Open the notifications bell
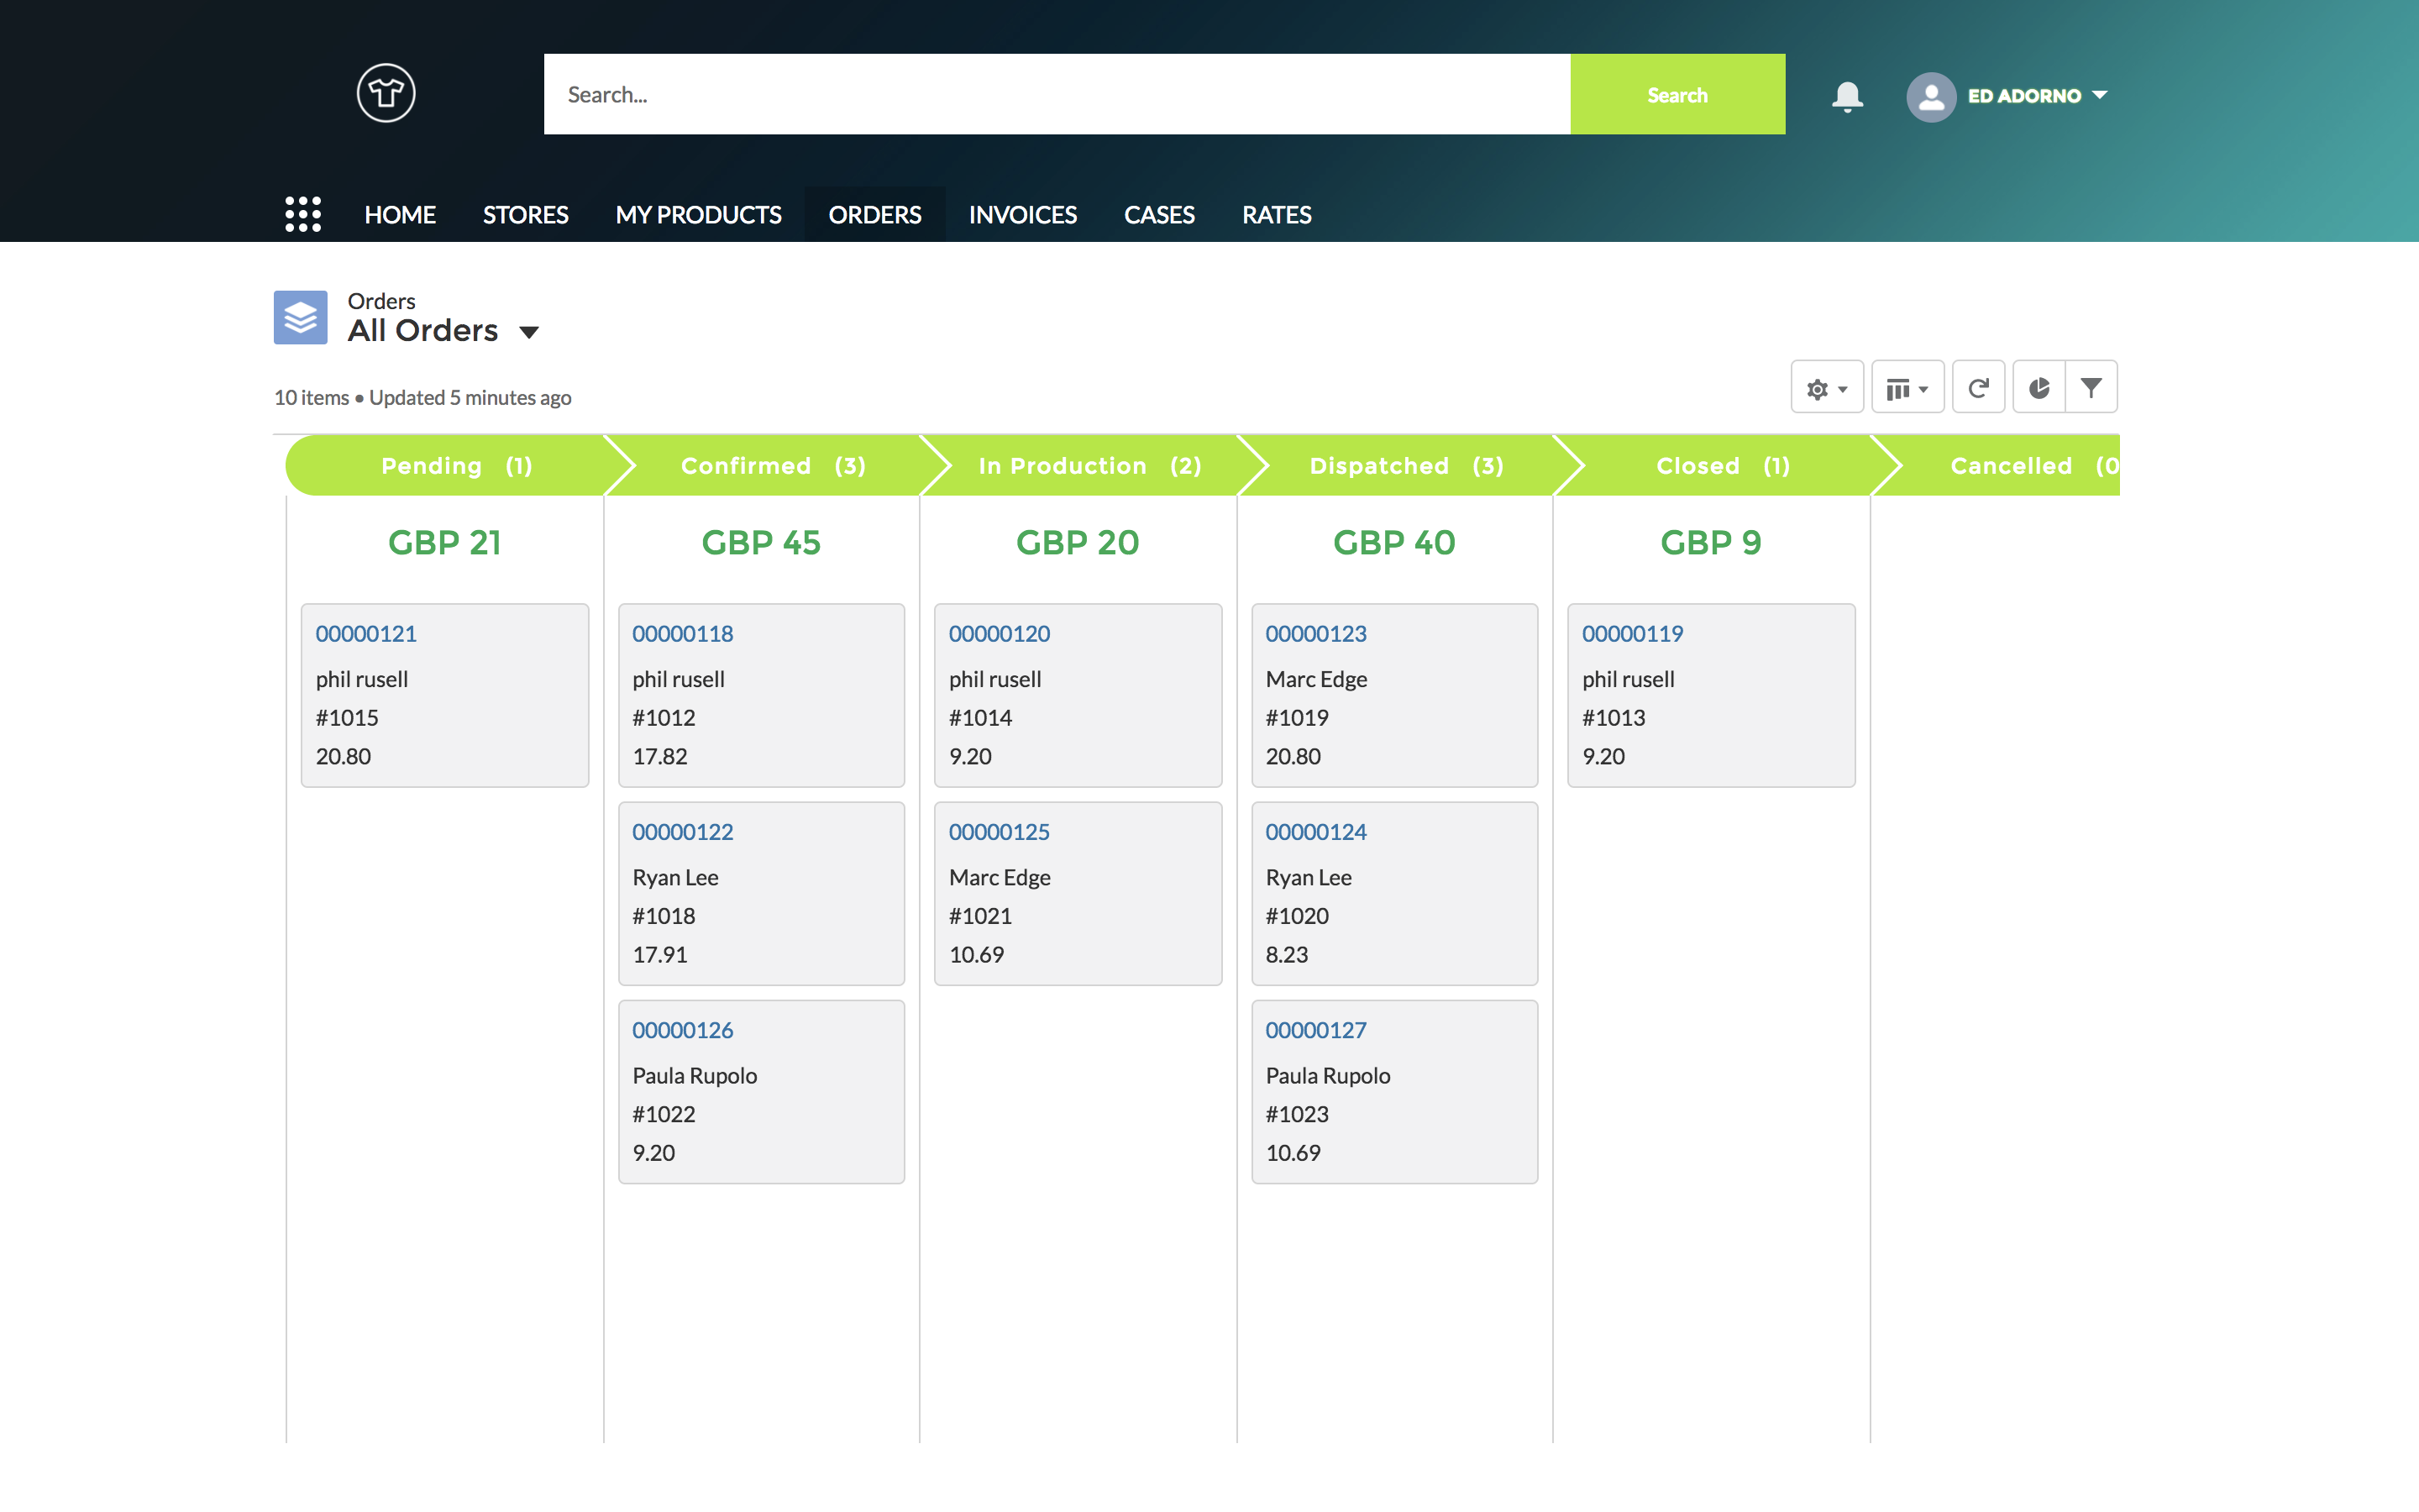This screenshot has width=2419, height=1512. 1846,96
